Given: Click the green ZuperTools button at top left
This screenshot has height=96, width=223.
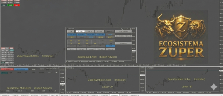Looking at the screenshot, I should [10, 5].
